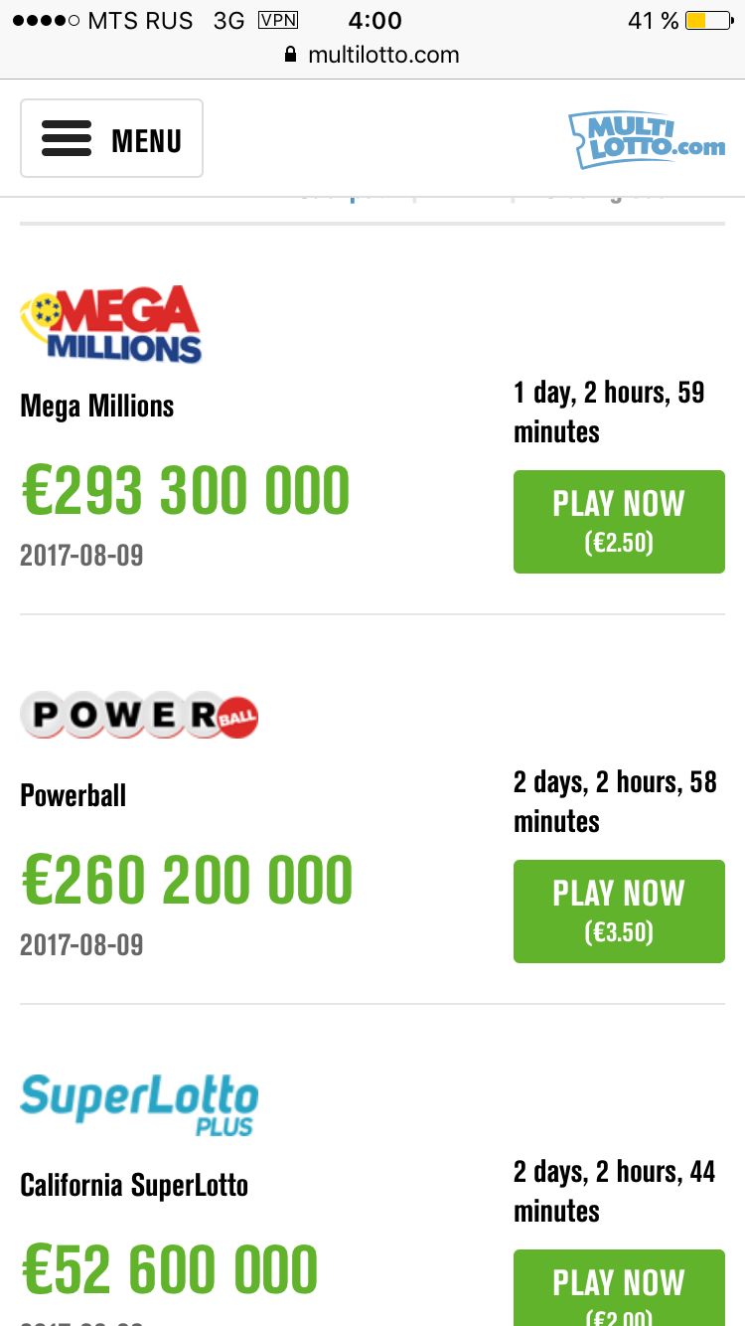Screen dimensions: 745x1326
Task: Open the Mega Millions name link
Action: click(x=97, y=406)
